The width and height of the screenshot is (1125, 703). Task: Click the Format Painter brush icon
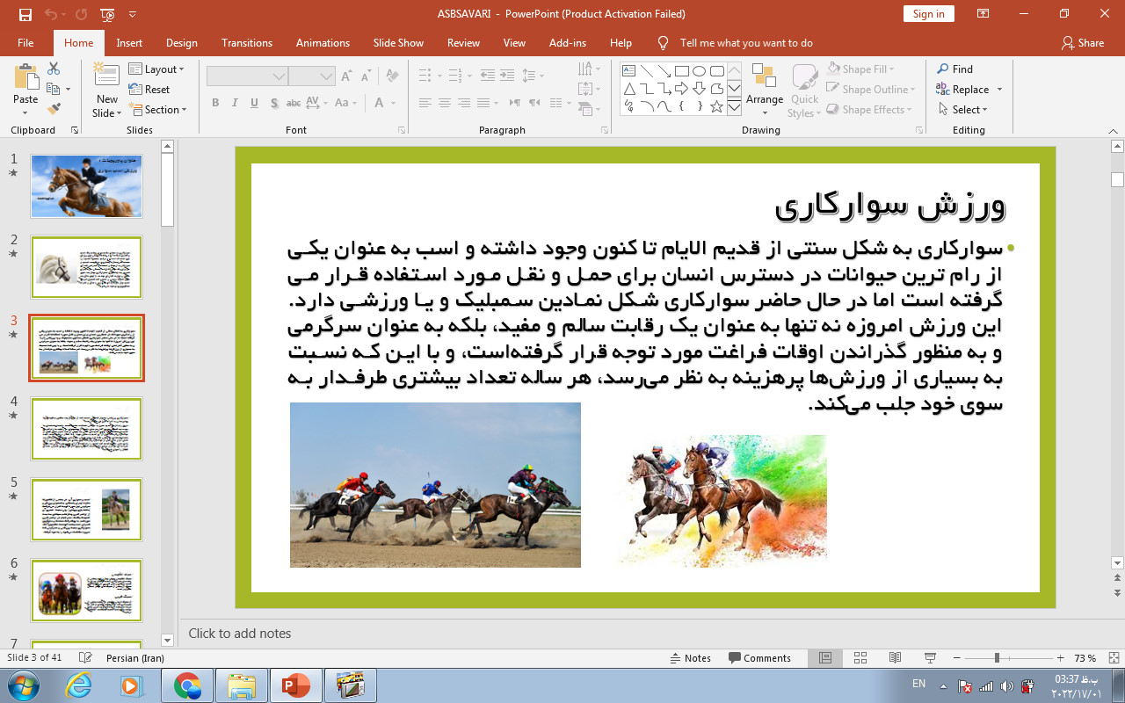click(x=54, y=109)
